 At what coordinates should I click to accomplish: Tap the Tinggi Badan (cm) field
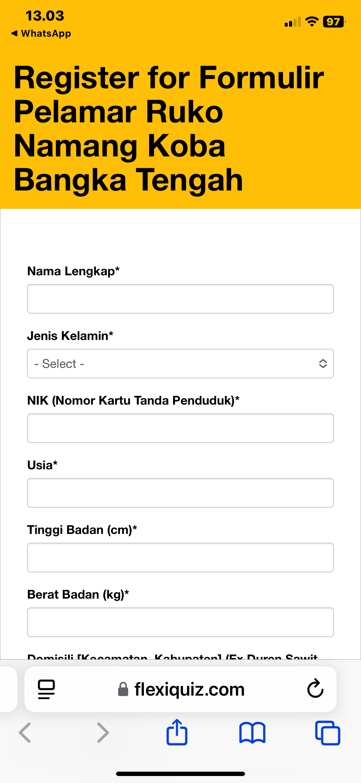click(x=180, y=558)
